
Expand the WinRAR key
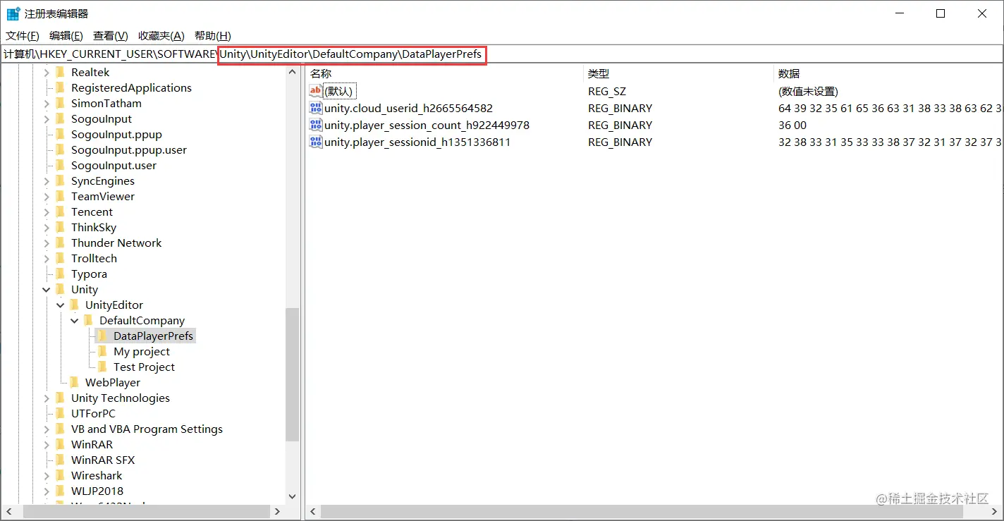47,445
